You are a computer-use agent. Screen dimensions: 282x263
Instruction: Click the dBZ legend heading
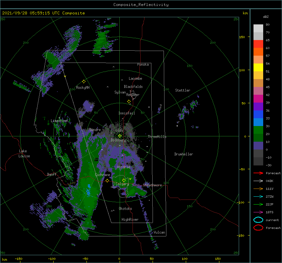[266, 17]
